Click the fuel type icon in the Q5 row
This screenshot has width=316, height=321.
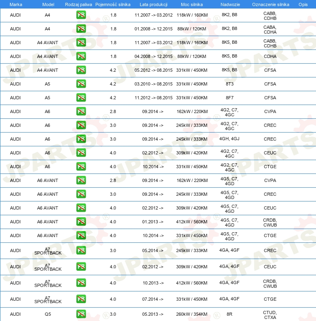[x=81, y=314]
